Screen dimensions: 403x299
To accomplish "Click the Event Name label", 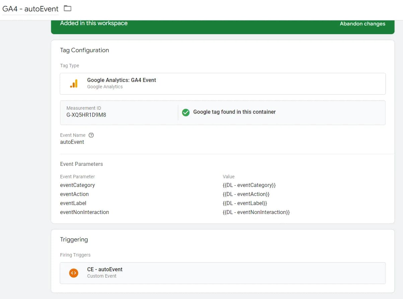I will coord(73,135).
